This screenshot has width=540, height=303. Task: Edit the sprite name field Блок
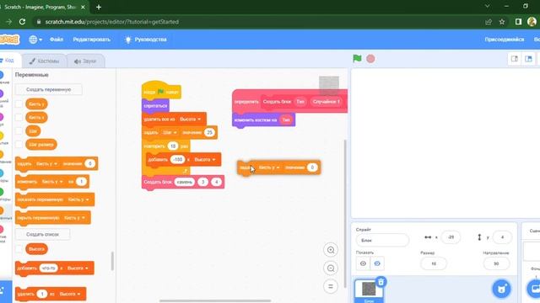tap(382, 240)
